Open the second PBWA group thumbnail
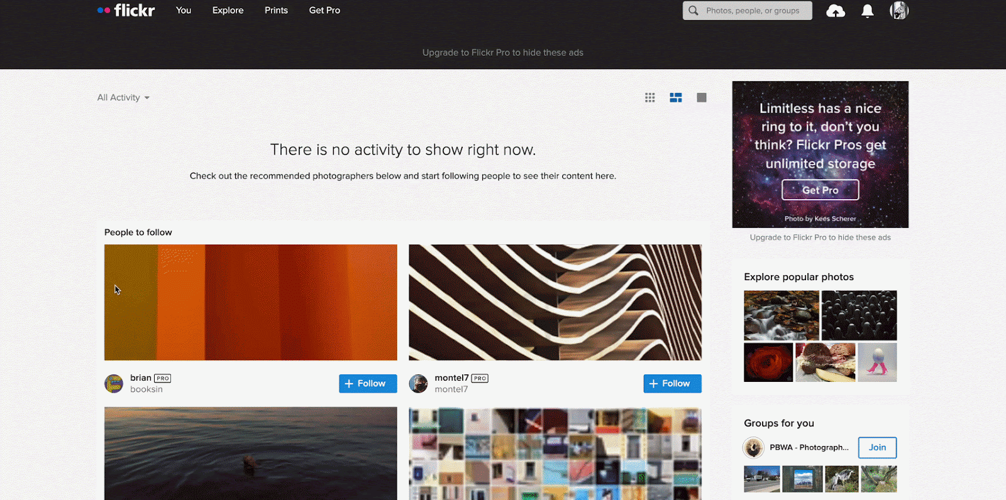1006x500 pixels. (x=802, y=479)
